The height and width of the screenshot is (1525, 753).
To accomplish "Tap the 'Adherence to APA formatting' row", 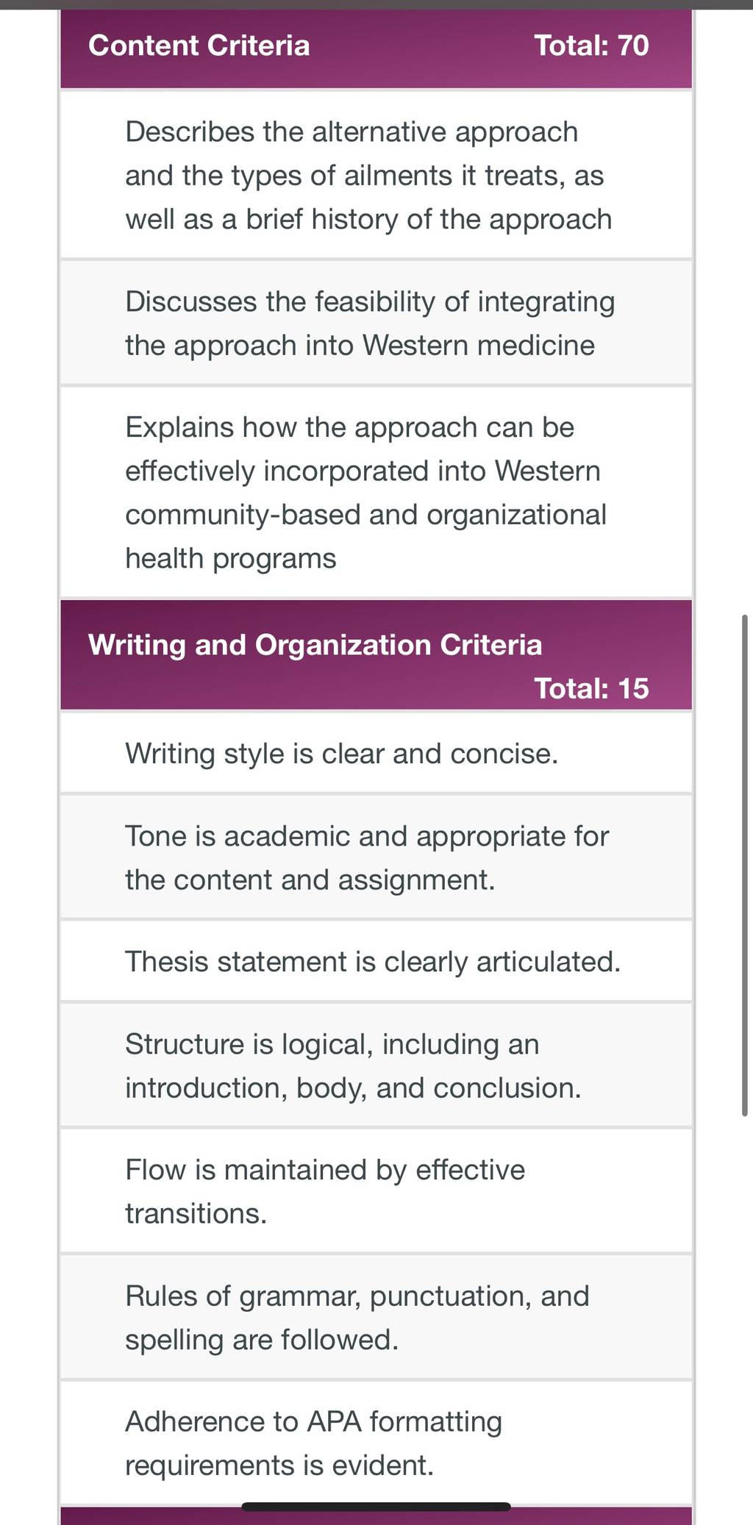I will click(376, 1443).
